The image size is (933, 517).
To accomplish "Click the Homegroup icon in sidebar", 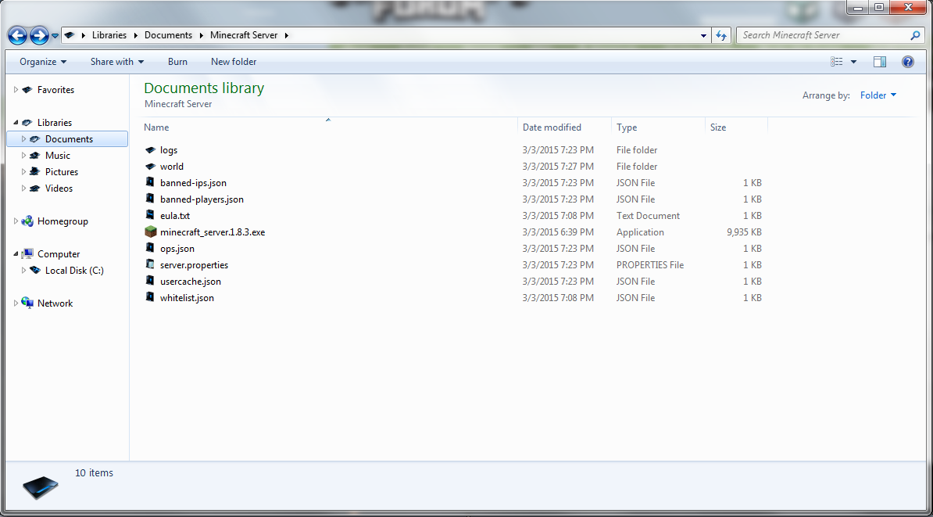I will 27,221.
